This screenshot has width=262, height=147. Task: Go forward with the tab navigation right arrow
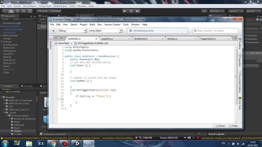tap(61, 38)
